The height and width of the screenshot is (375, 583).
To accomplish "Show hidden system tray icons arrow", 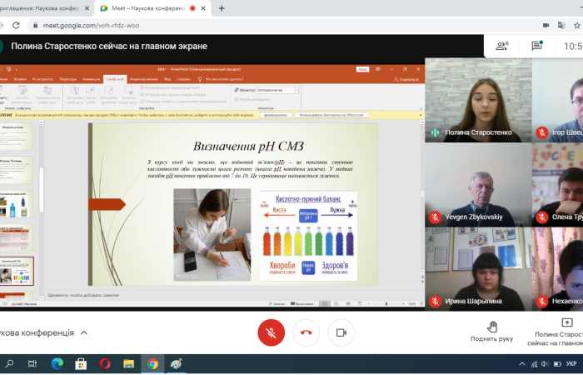I will point(522,364).
